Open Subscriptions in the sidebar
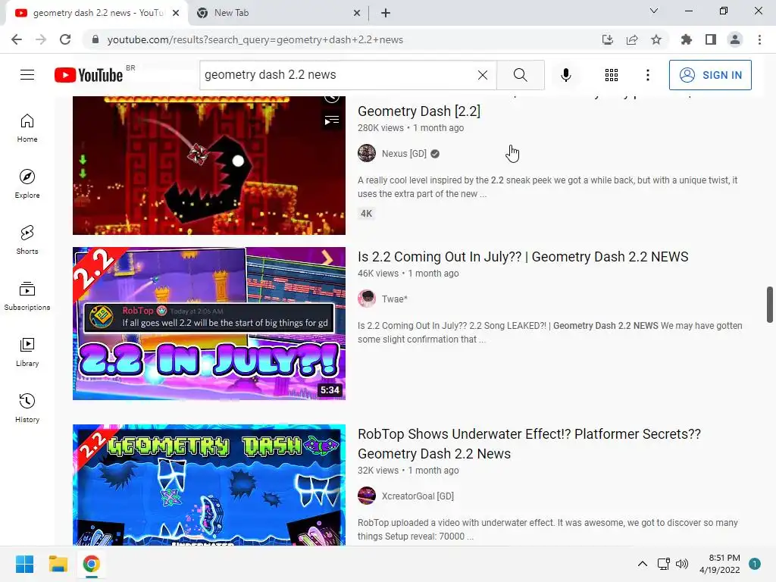The height and width of the screenshot is (582, 776). pos(27,296)
